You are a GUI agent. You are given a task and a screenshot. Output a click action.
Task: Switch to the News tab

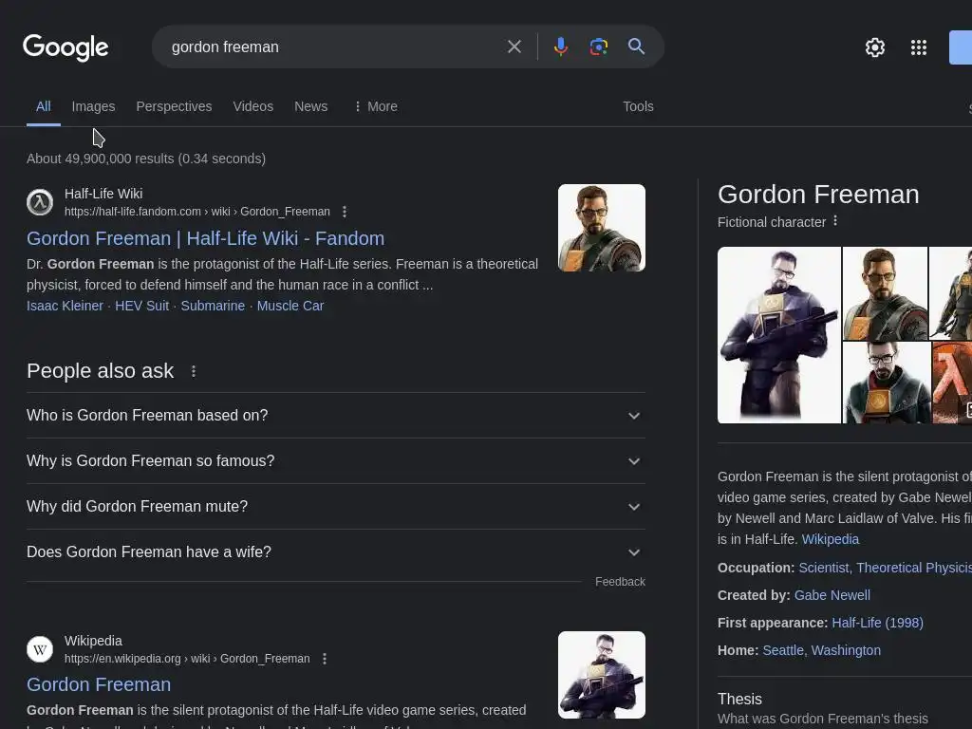click(310, 106)
